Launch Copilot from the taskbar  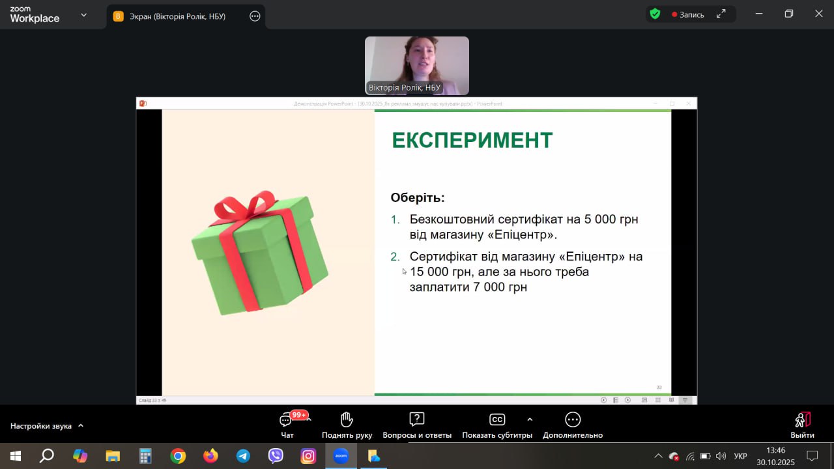80,456
